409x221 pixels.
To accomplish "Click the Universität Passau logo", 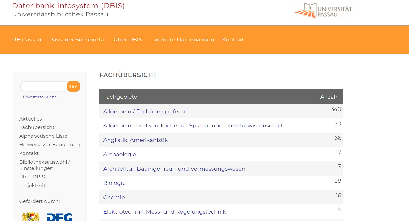I will point(323,11).
